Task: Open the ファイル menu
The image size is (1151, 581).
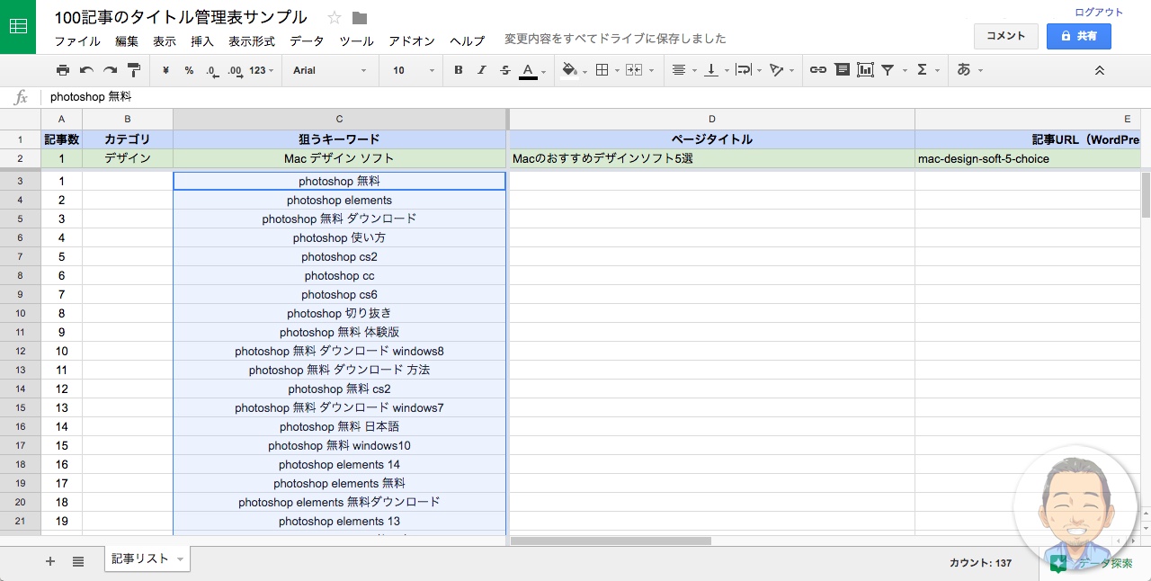Action: (x=77, y=41)
